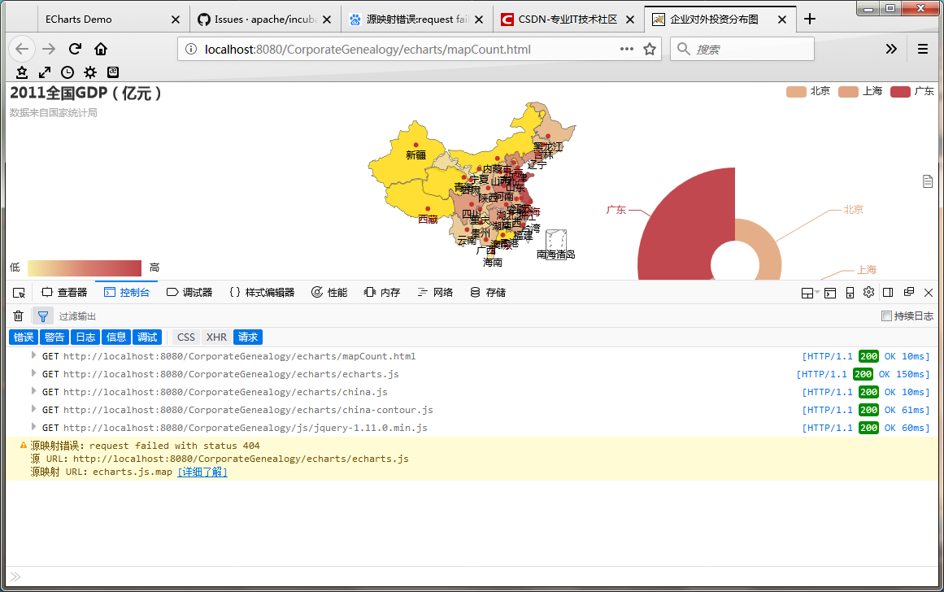944x592 pixels.
Task: Expand the echarts.js GET request
Action: pos(33,373)
